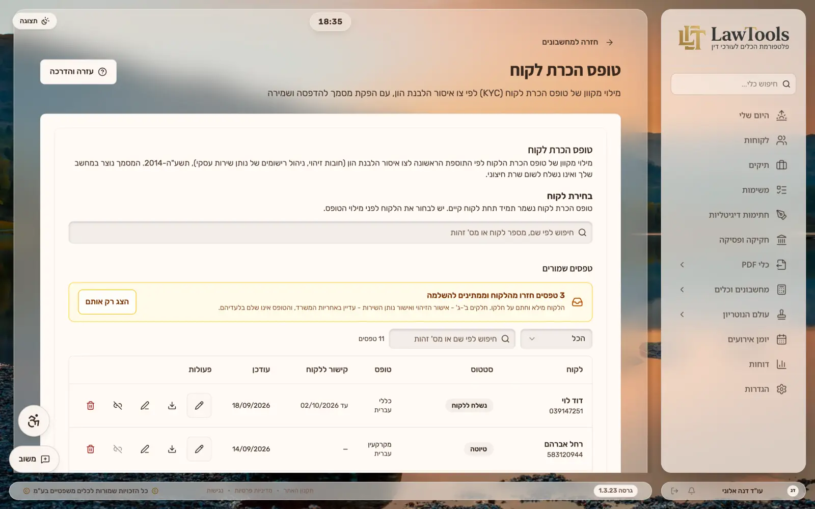
Task: Click the back arrow next to חזרה למחשבונים
Action: [x=610, y=42]
